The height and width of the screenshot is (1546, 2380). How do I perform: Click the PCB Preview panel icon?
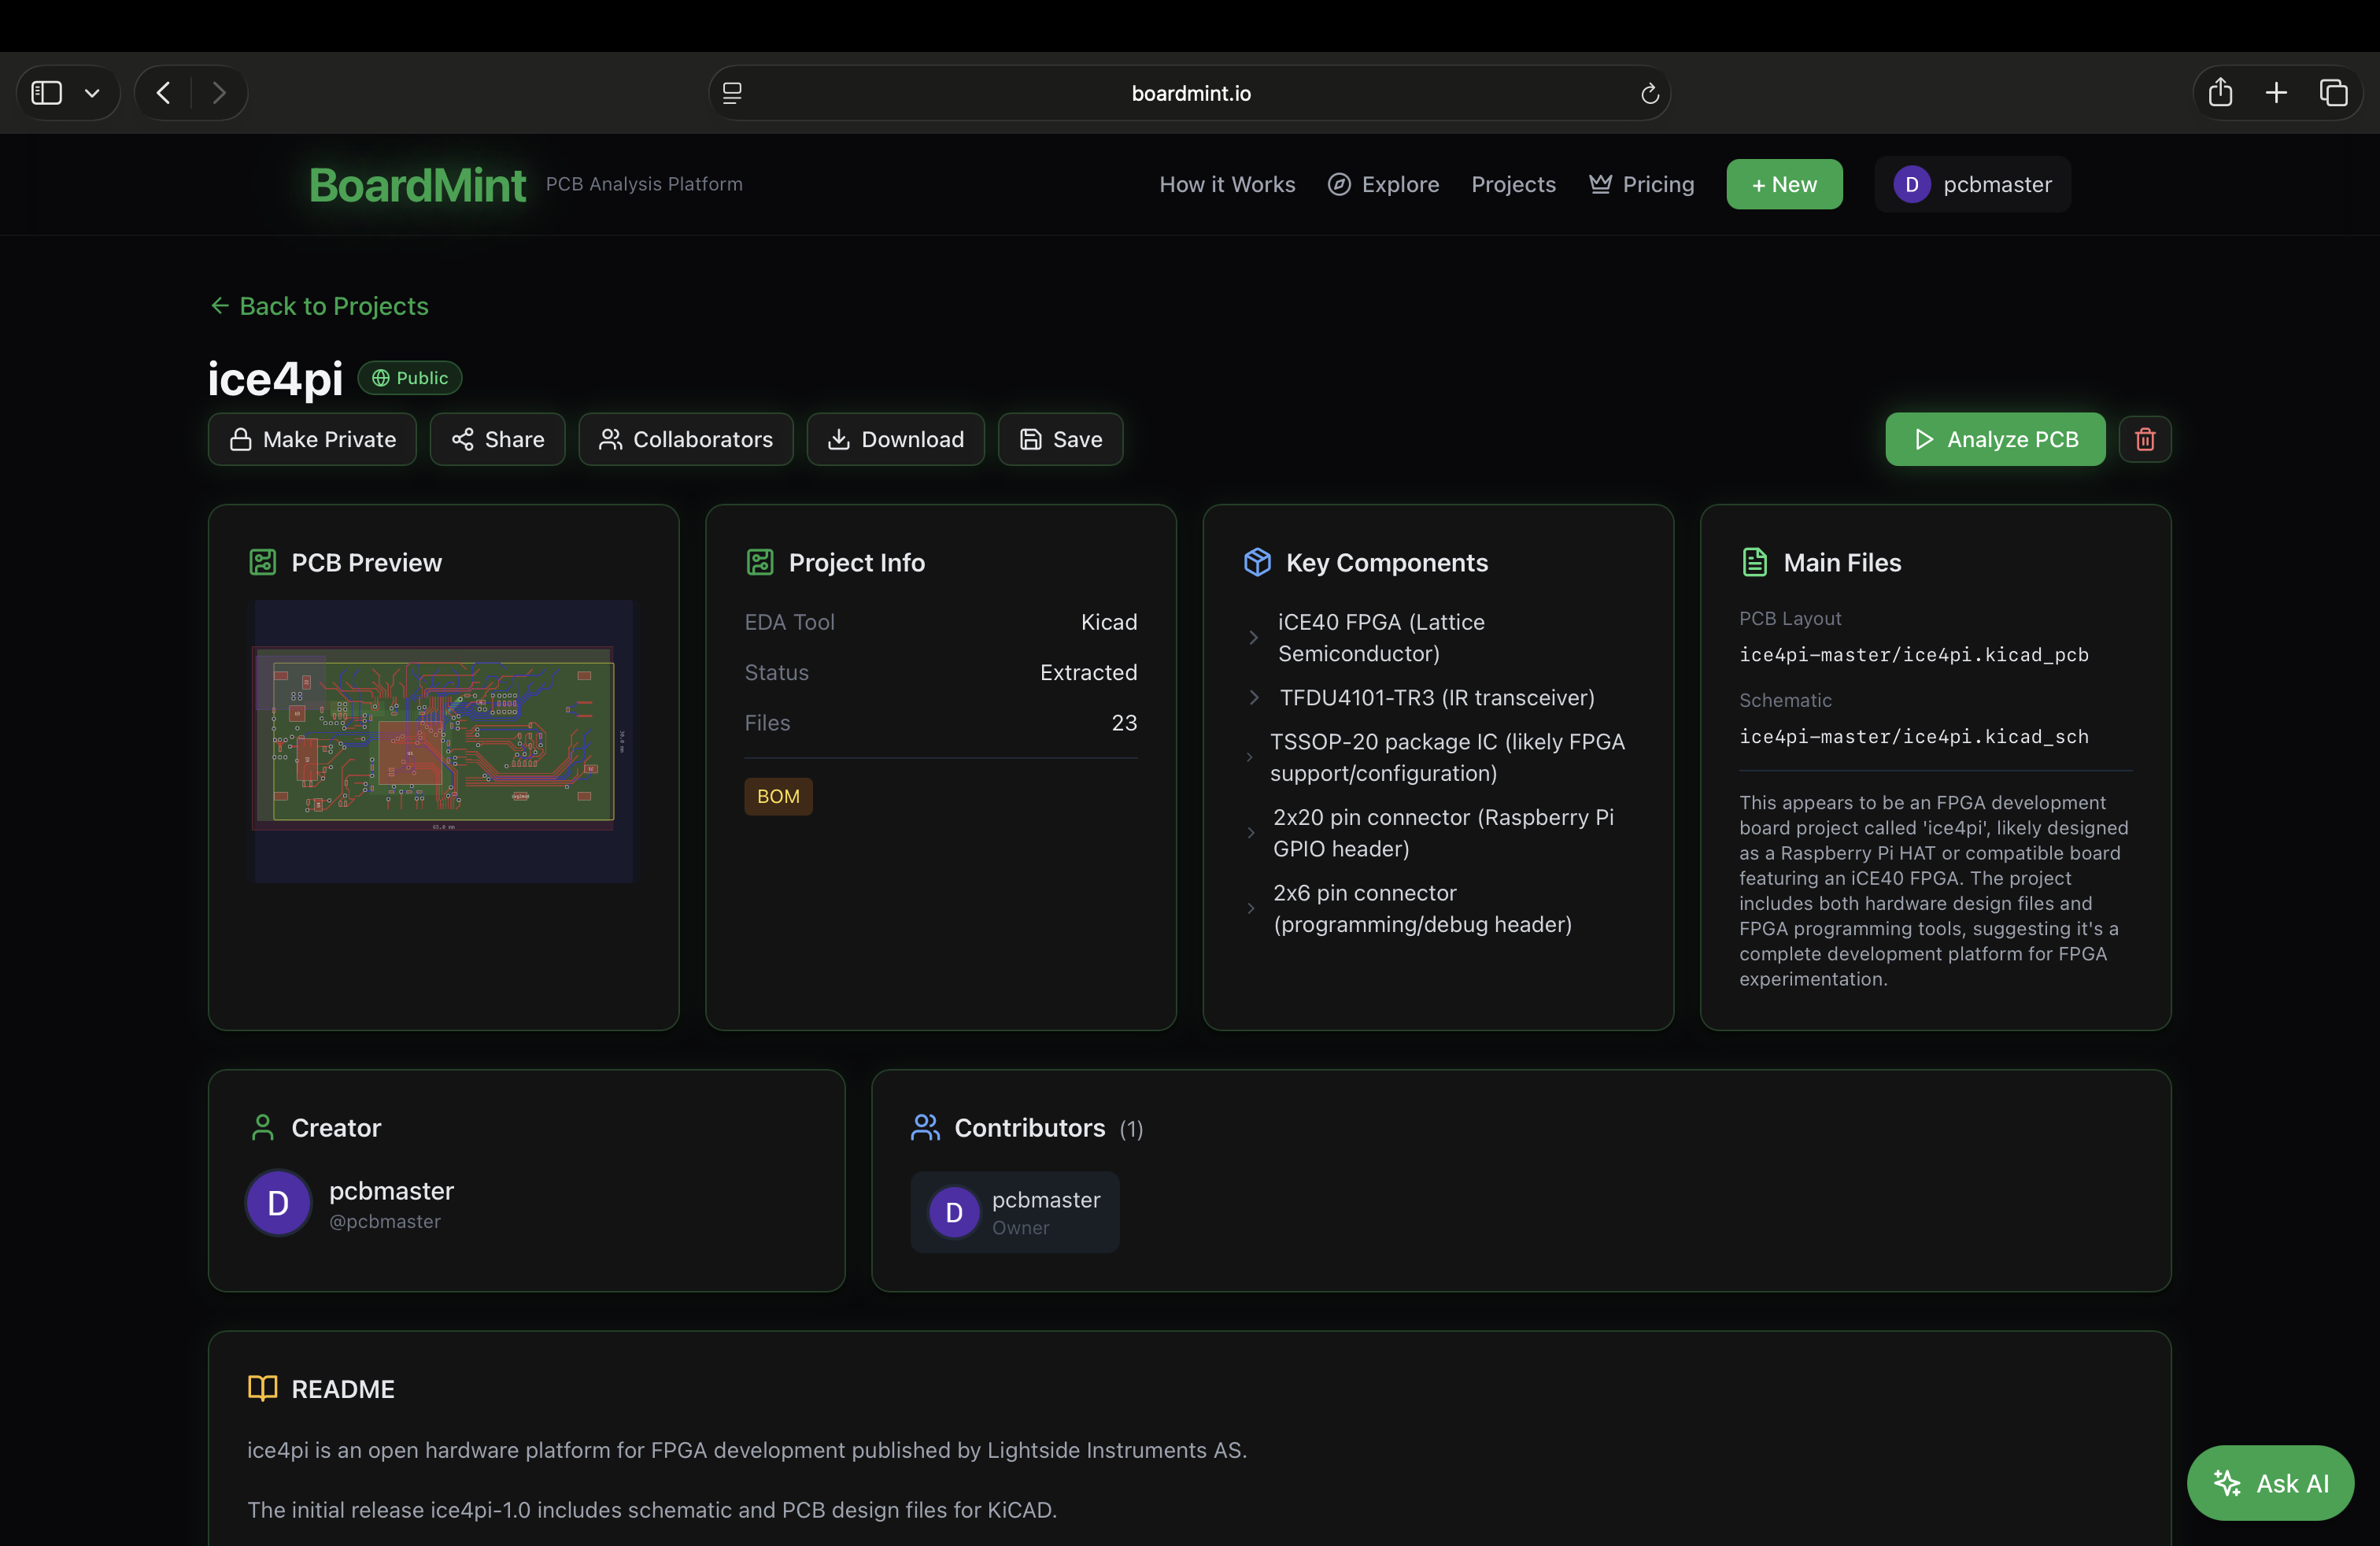click(x=262, y=562)
